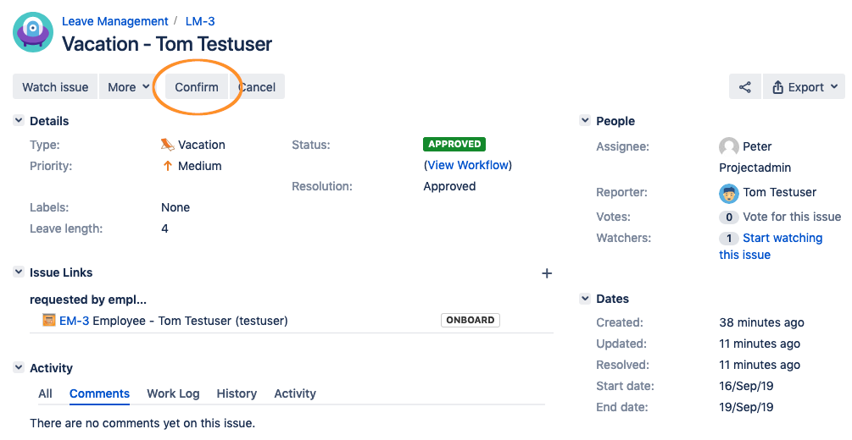Click the share issue icon
The height and width of the screenshot is (440, 852).
(744, 87)
